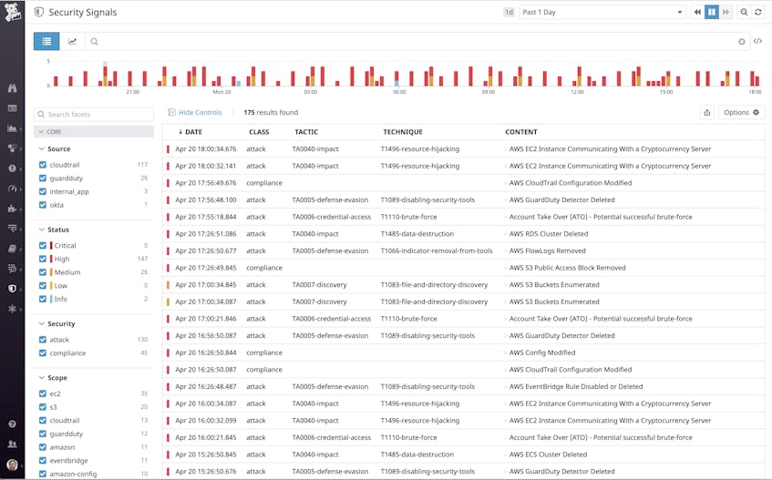
Task: Refresh the signals view
Action: [758, 12]
